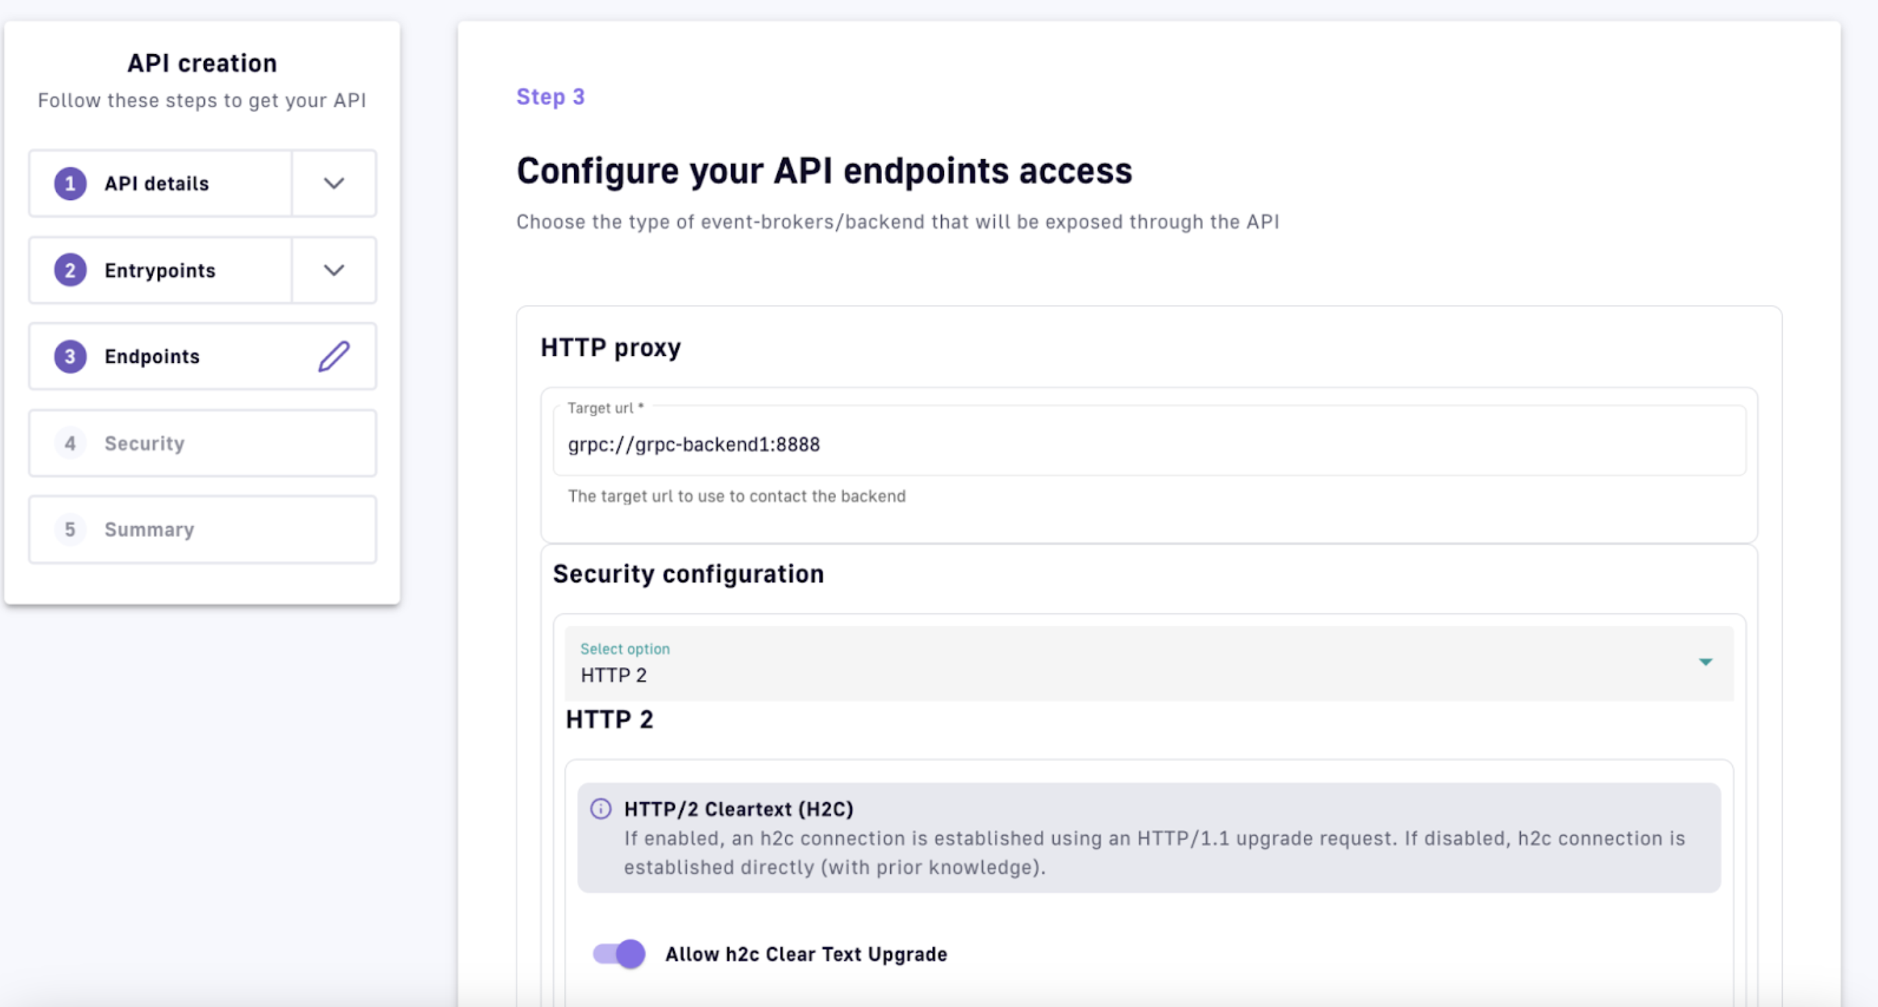Click the HTTP/2 Cleartext (H2C) info banner

tap(1149, 839)
